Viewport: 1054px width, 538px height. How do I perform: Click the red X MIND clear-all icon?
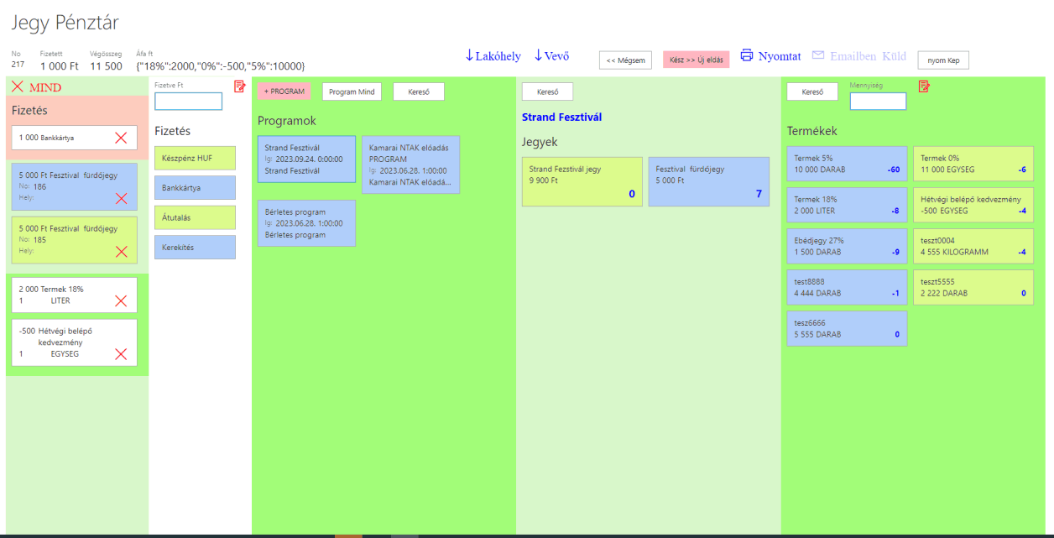(x=18, y=86)
